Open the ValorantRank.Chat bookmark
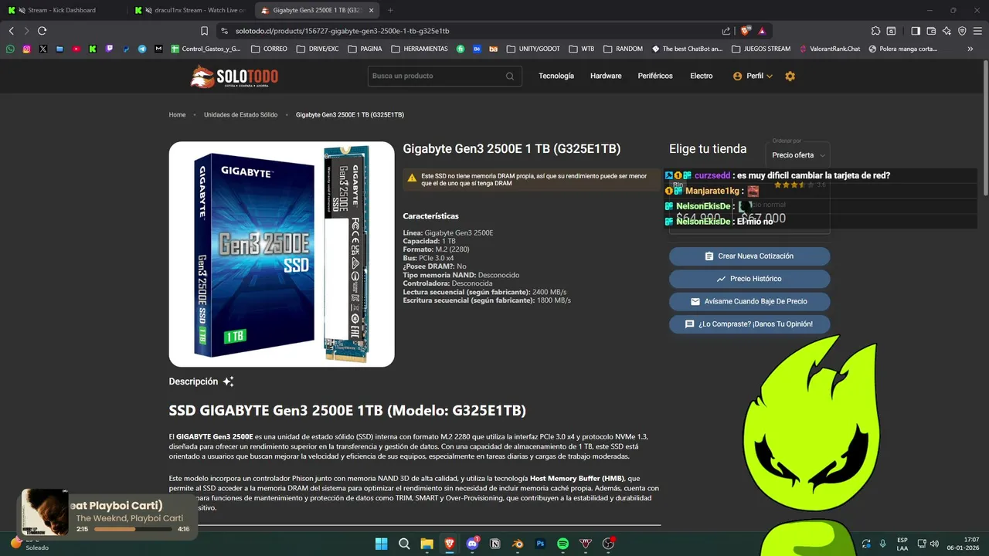 (x=830, y=49)
